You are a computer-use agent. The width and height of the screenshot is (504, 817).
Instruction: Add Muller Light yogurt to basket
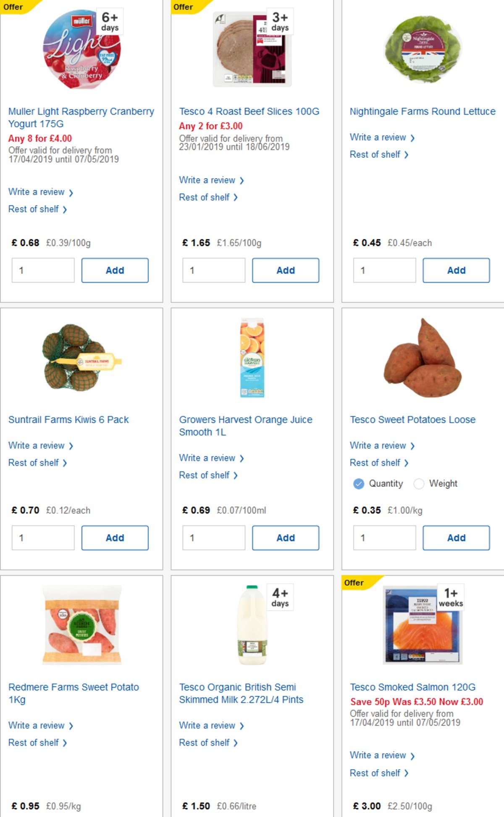(x=115, y=270)
